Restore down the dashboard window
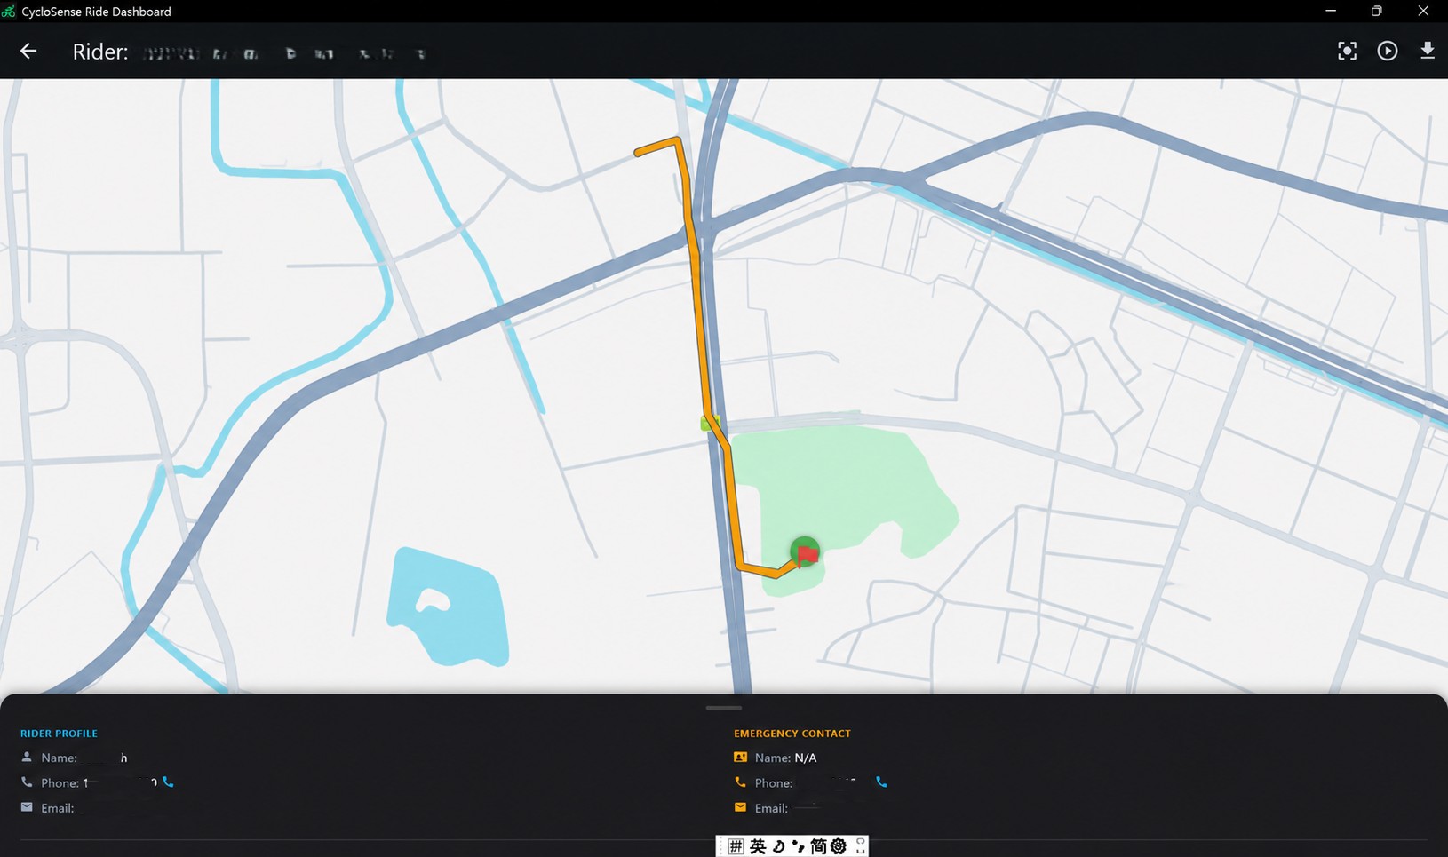This screenshot has width=1448, height=857. click(1376, 11)
